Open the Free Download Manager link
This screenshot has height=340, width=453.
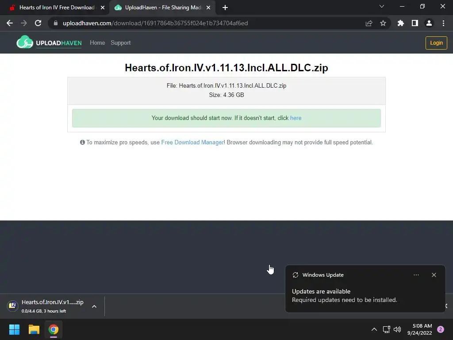coord(192,142)
